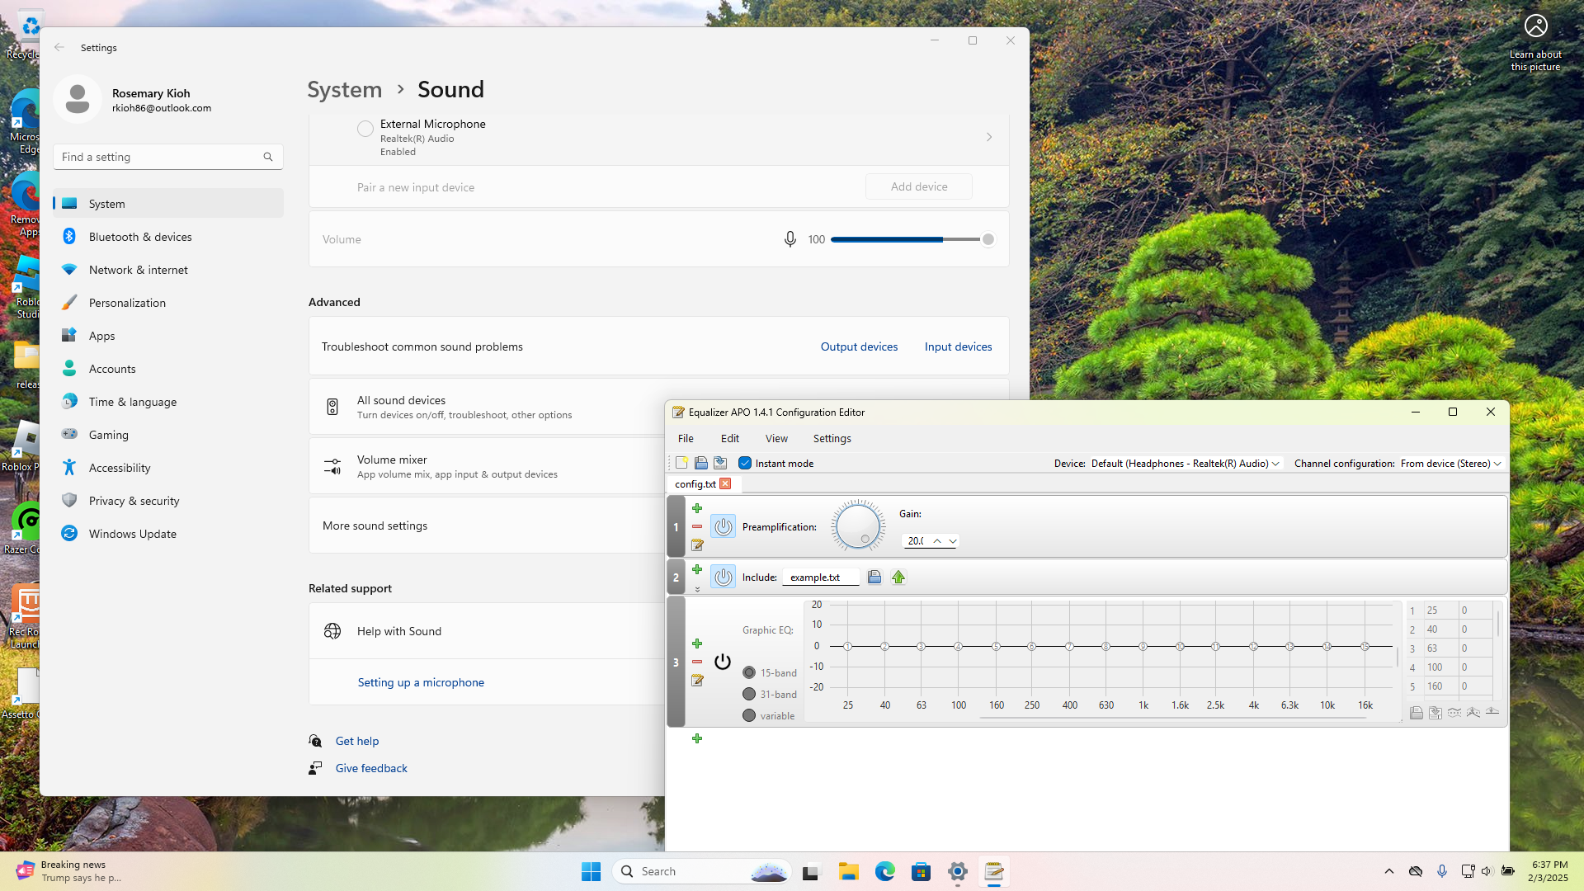Toggle power for the Preamplification filter
The width and height of the screenshot is (1584, 891).
pos(724,526)
